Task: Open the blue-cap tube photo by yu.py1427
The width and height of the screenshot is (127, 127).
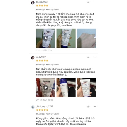Action: [66, 87]
